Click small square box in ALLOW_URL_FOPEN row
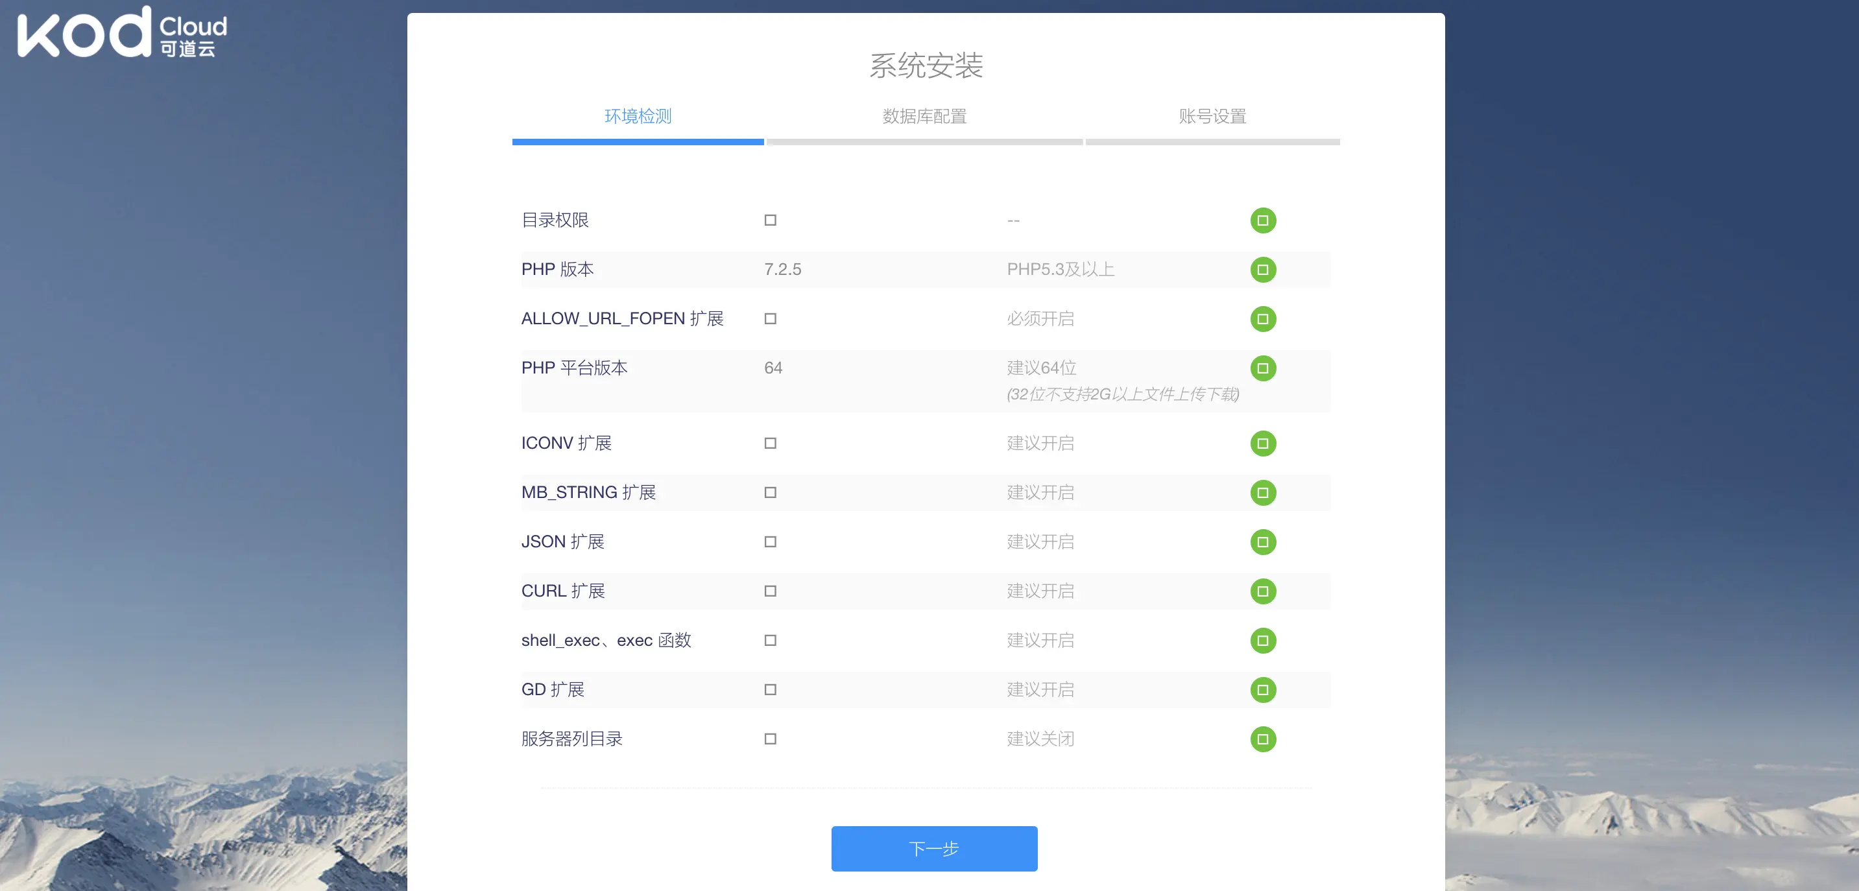Viewport: 1859px width, 891px height. (770, 319)
